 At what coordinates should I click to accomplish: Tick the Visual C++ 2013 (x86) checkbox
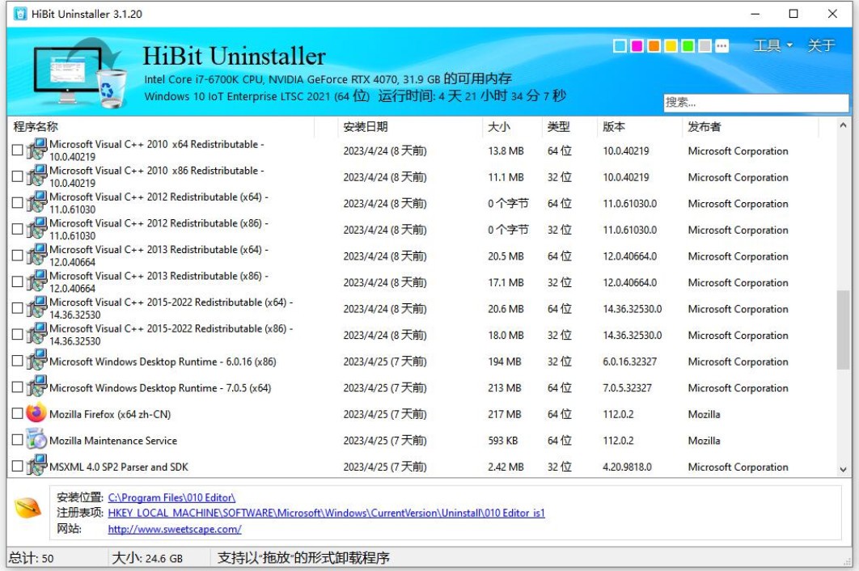point(18,281)
